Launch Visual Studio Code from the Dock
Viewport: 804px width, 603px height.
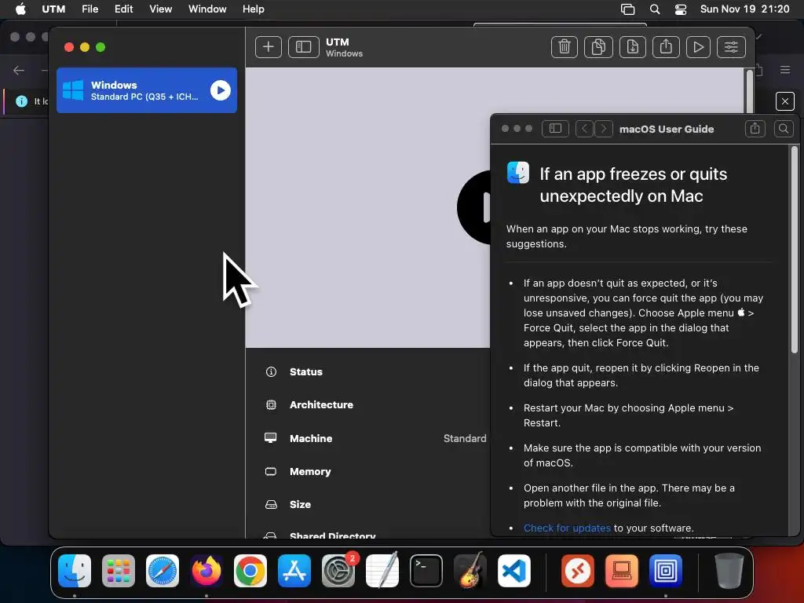tap(513, 571)
